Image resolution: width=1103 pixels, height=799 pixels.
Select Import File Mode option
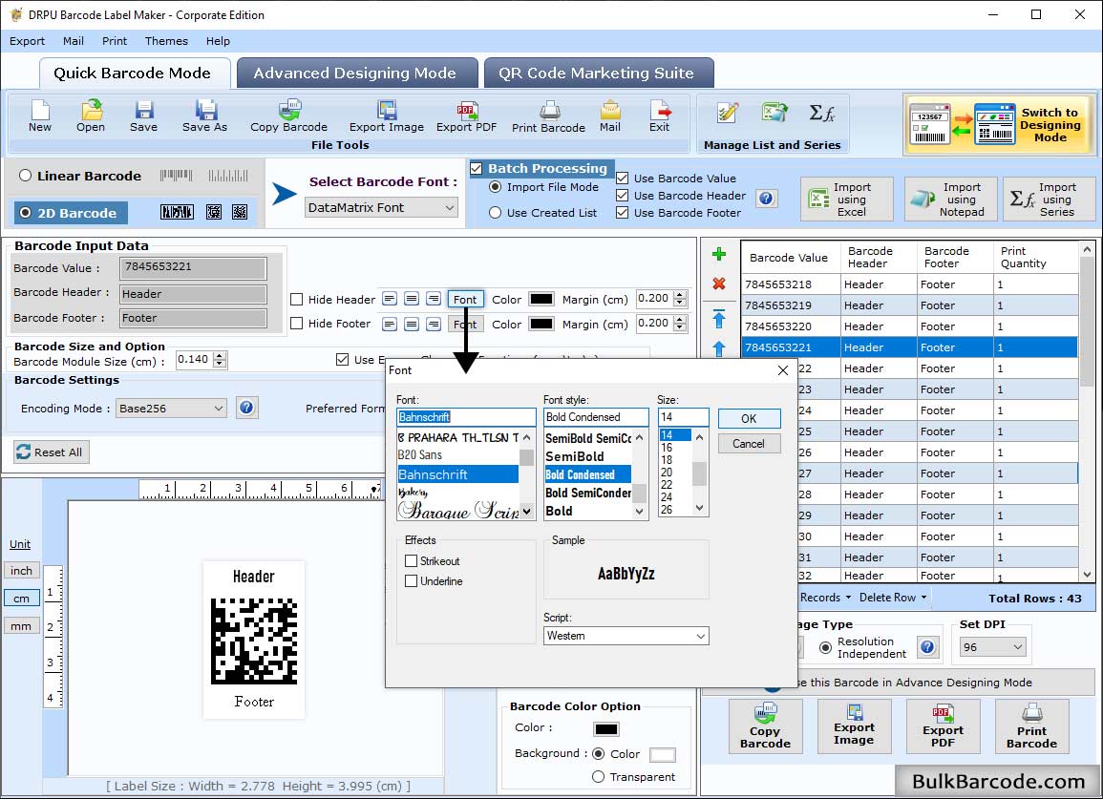click(x=496, y=187)
